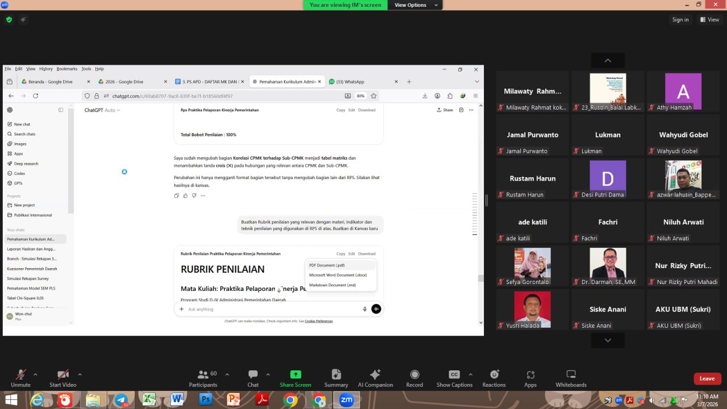Click the Share Screen button
Viewport: 727px width, 409px height.
tap(295, 378)
